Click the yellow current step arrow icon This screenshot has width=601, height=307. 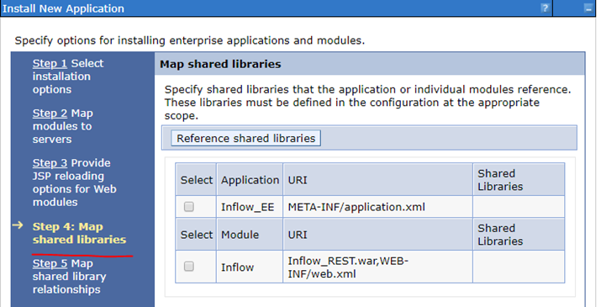18,225
